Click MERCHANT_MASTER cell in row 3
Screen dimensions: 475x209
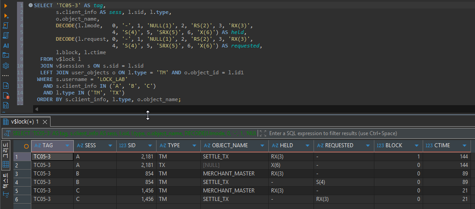click(x=234, y=174)
